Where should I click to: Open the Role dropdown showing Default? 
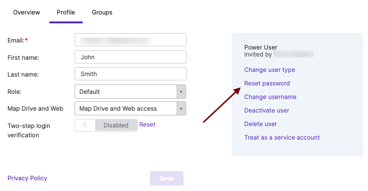click(x=130, y=92)
